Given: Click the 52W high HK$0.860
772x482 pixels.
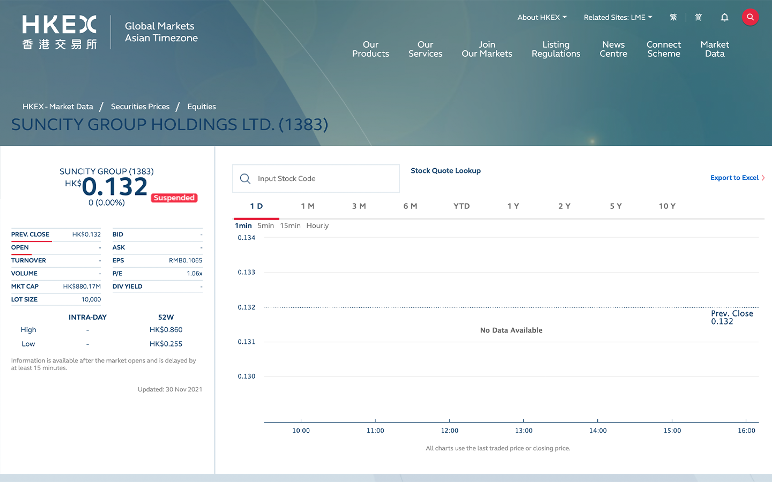Looking at the screenshot, I should tap(166, 330).
